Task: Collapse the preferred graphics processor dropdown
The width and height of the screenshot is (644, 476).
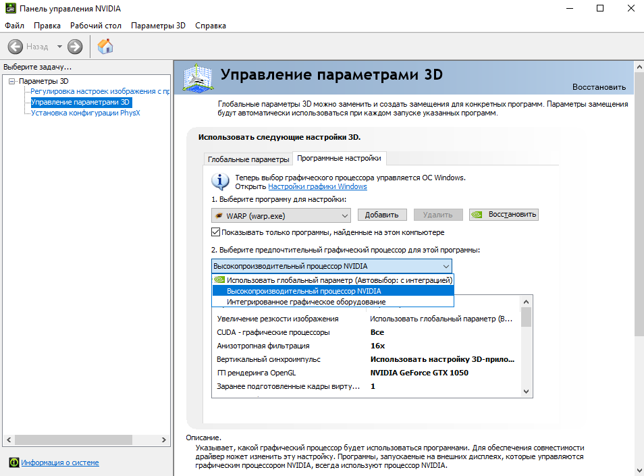Action: tap(331, 266)
